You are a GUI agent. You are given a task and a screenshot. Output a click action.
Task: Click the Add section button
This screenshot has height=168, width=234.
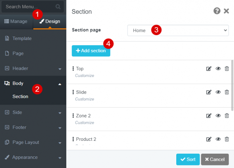tap(91, 51)
